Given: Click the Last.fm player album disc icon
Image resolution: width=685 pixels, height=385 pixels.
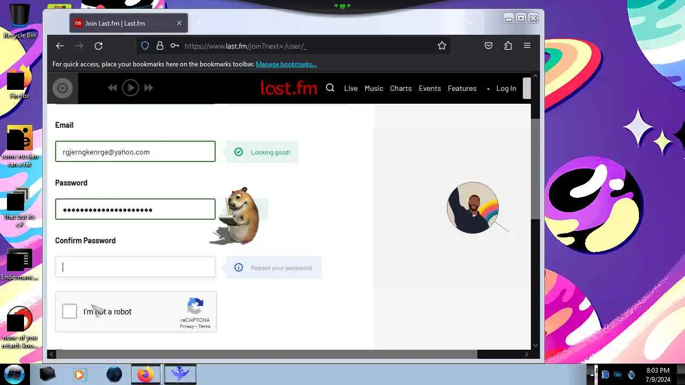Looking at the screenshot, I should coord(63,88).
